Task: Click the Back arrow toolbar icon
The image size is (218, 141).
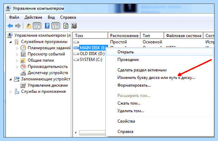Action: coord(10,26)
